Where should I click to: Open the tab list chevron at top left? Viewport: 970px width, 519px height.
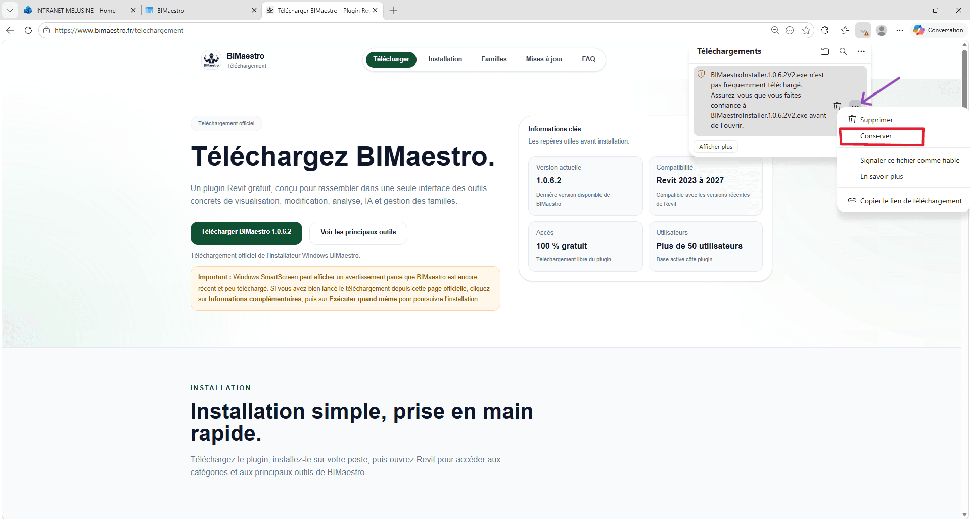point(10,10)
